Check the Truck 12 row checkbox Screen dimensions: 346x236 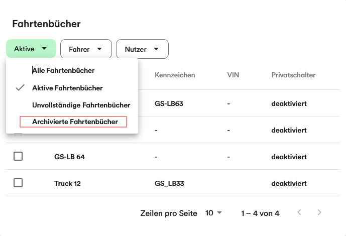[x=18, y=183]
